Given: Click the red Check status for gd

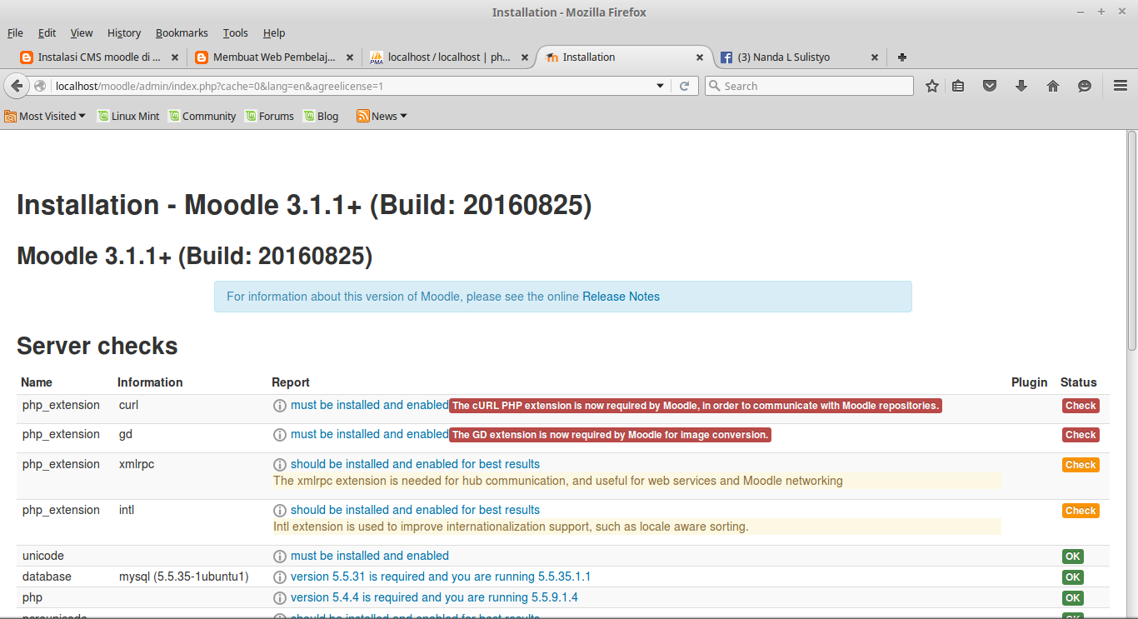Looking at the screenshot, I should (x=1081, y=435).
